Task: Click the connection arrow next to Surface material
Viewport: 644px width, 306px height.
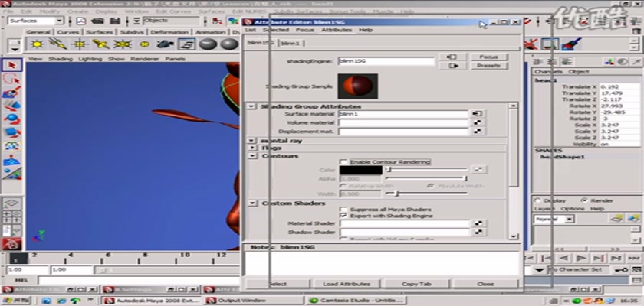Action: pyautogui.click(x=477, y=114)
